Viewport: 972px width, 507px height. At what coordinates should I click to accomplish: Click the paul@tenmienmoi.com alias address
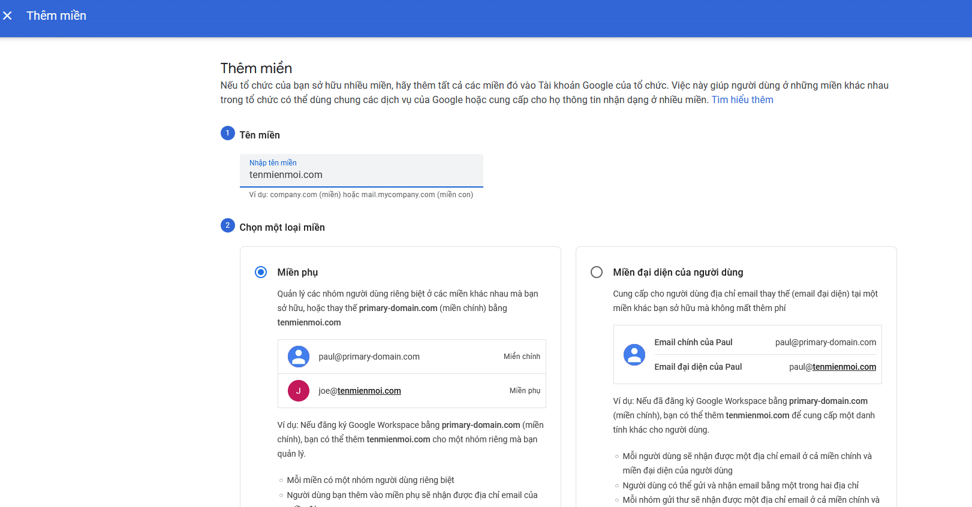[832, 367]
